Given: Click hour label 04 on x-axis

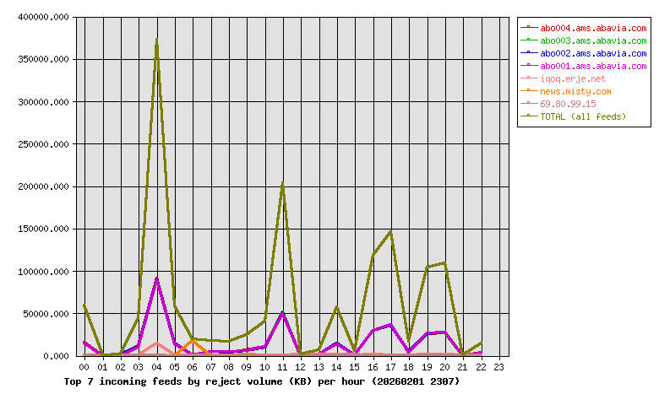Looking at the screenshot, I should coord(157,367).
